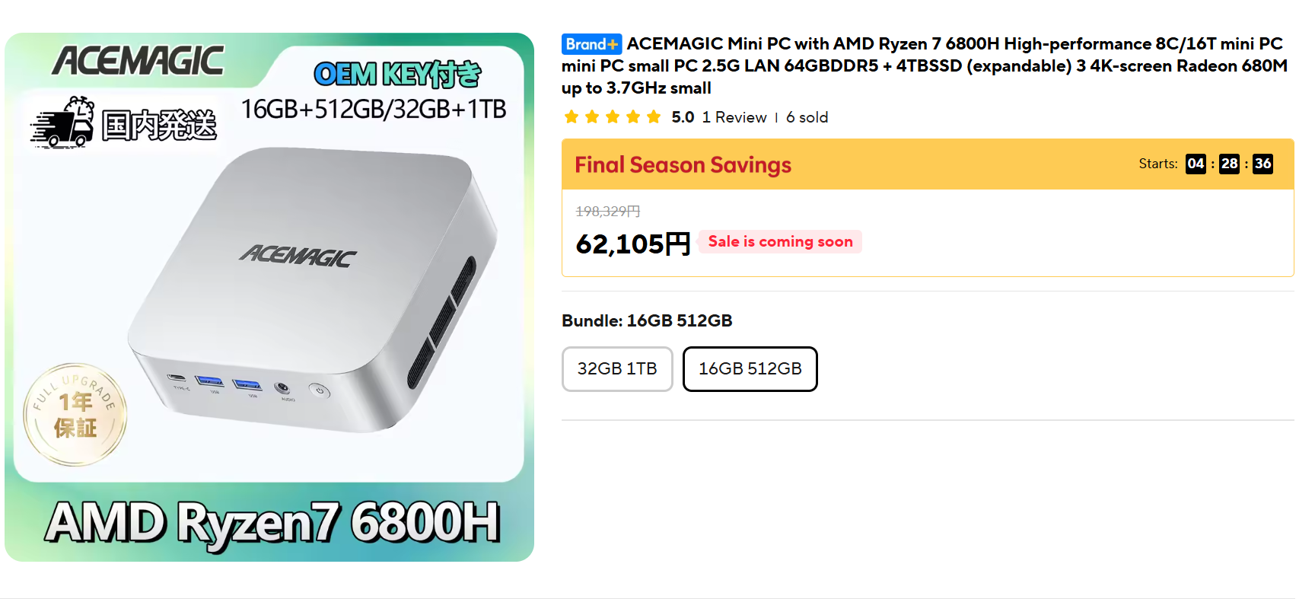
Task: Click the blue Brand+ badge
Action: click(591, 44)
